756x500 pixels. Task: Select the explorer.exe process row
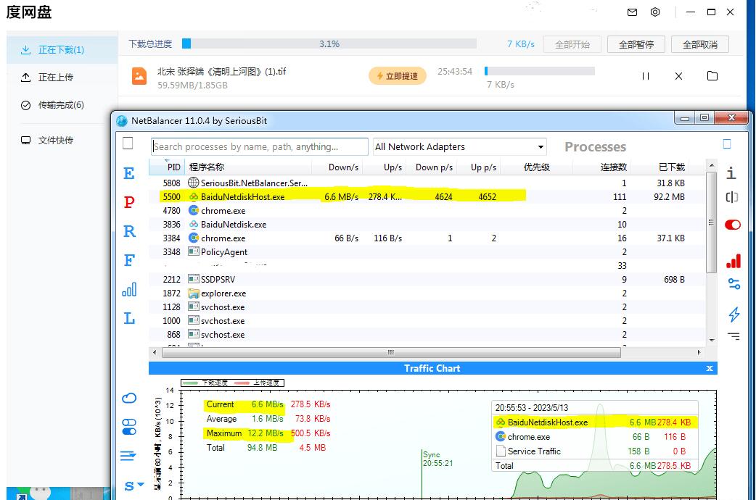pyautogui.click(x=427, y=293)
